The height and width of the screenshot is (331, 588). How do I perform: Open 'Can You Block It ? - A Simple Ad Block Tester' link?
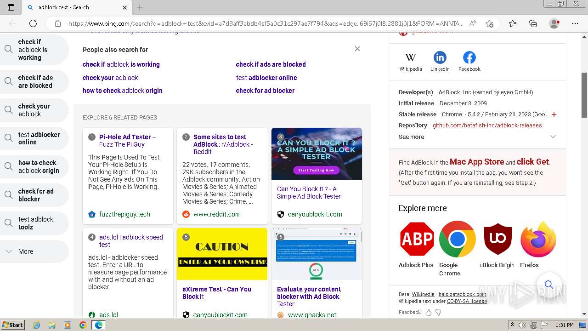click(309, 193)
